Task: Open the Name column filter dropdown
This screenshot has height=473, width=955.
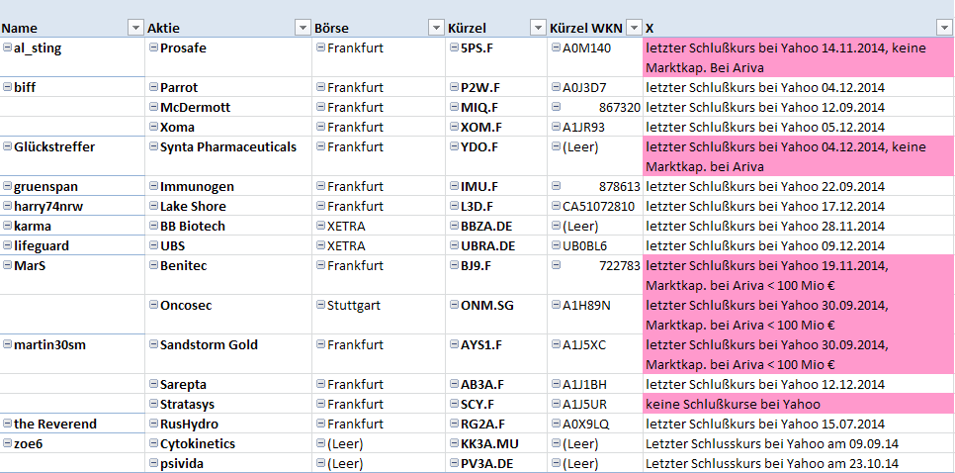Action: [135, 28]
